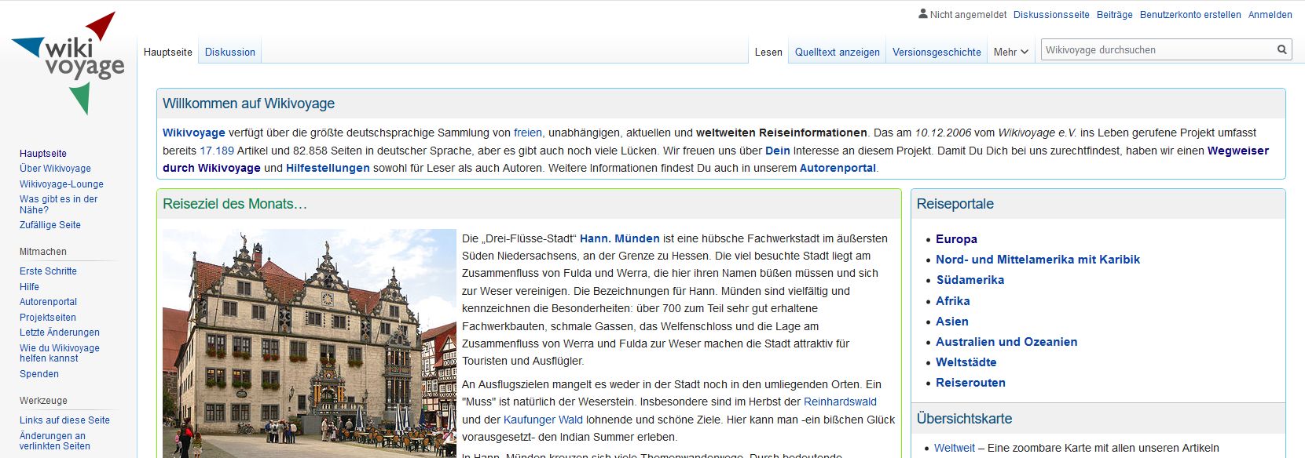Open the Weltstädte portal
The height and width of the screenshot is (458, 1305).
pos(966,362)
